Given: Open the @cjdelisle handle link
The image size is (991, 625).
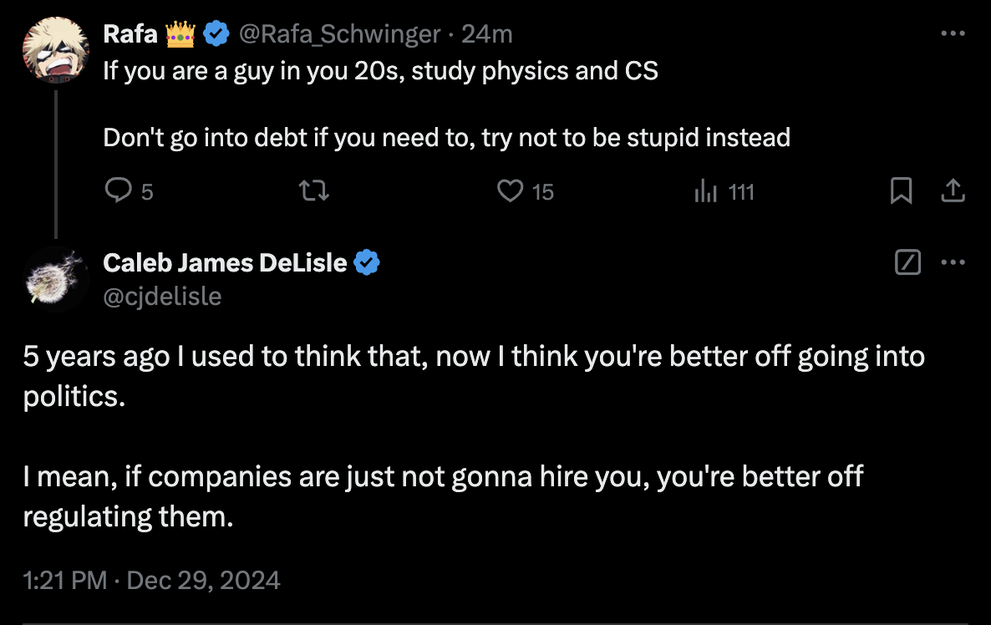Looking at the screenshot, I should click(162, 297).
